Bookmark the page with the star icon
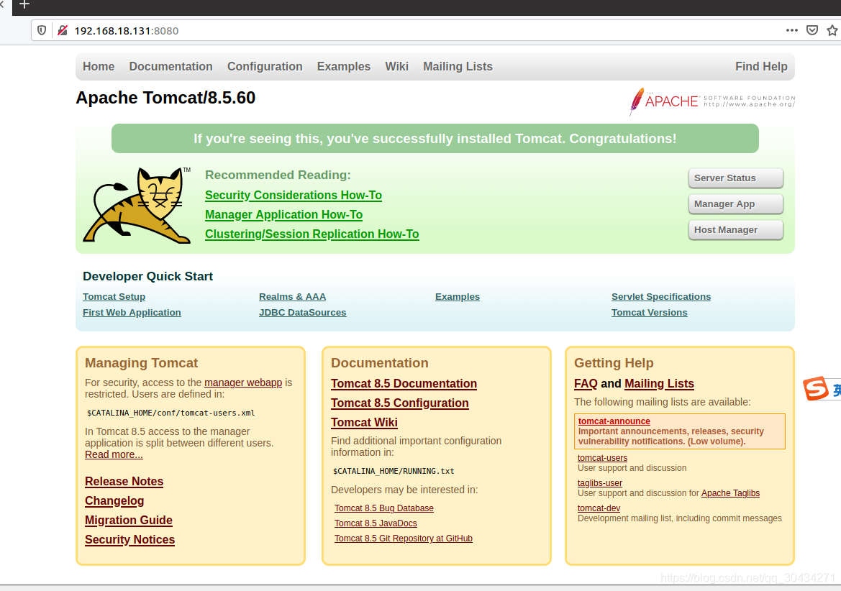Image resolution: width=841 pixels, height=591 pixels. point(832,30)
